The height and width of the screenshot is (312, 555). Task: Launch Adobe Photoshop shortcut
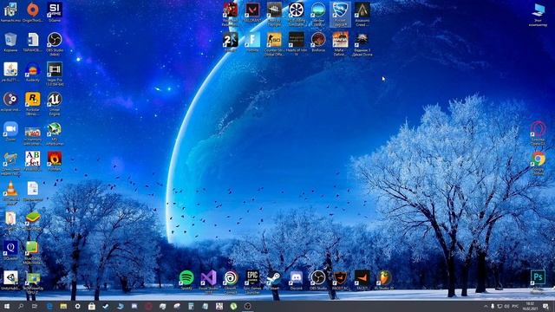pyautogui.click(x=538, y=281)
